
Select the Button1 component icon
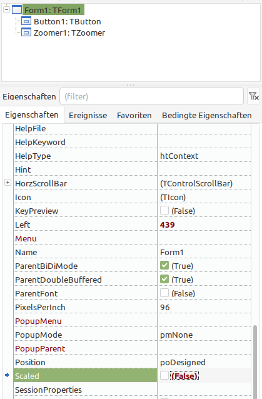tap(26, 21)
